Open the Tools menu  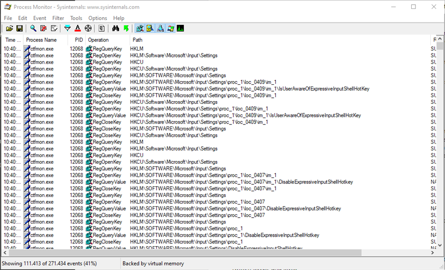pyautogui.click(x=76, y=18)
